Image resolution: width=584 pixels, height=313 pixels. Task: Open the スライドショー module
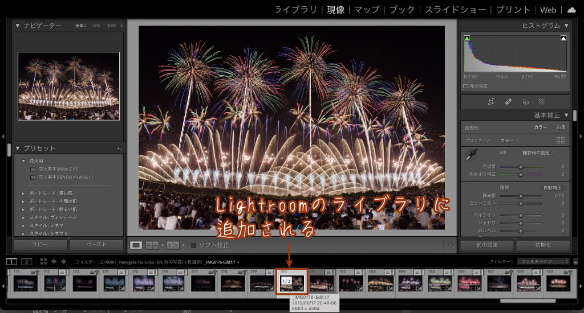[x=455, y=10]
